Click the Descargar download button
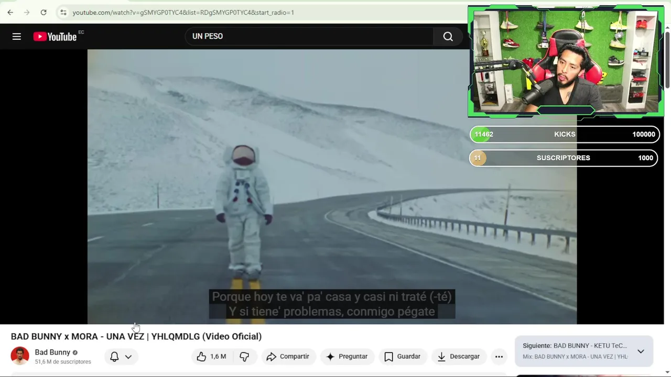Screen dimensions: 671x377 pos(459,357)
